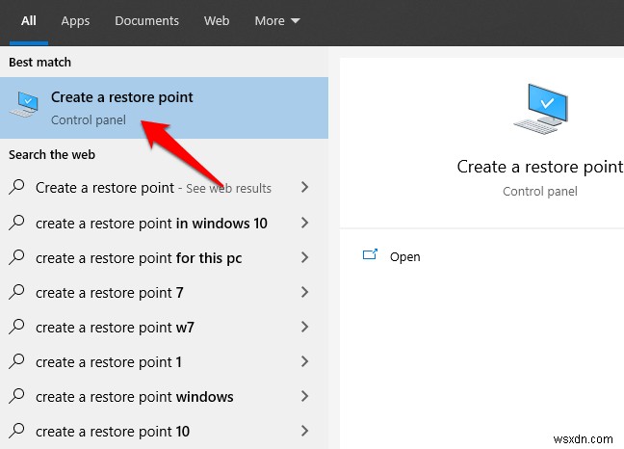Expand chevron for 'create a restore point 7'
The height and width of the screenshot is (449, 624).
pos(305,292)
